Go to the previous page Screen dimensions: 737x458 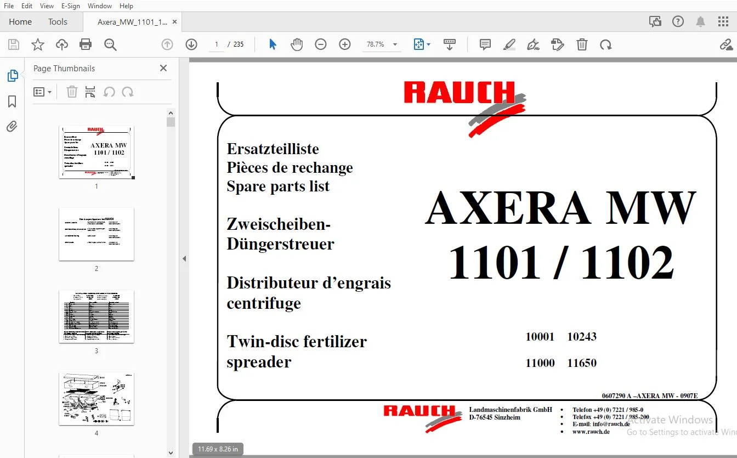click(x=167, y=45)
